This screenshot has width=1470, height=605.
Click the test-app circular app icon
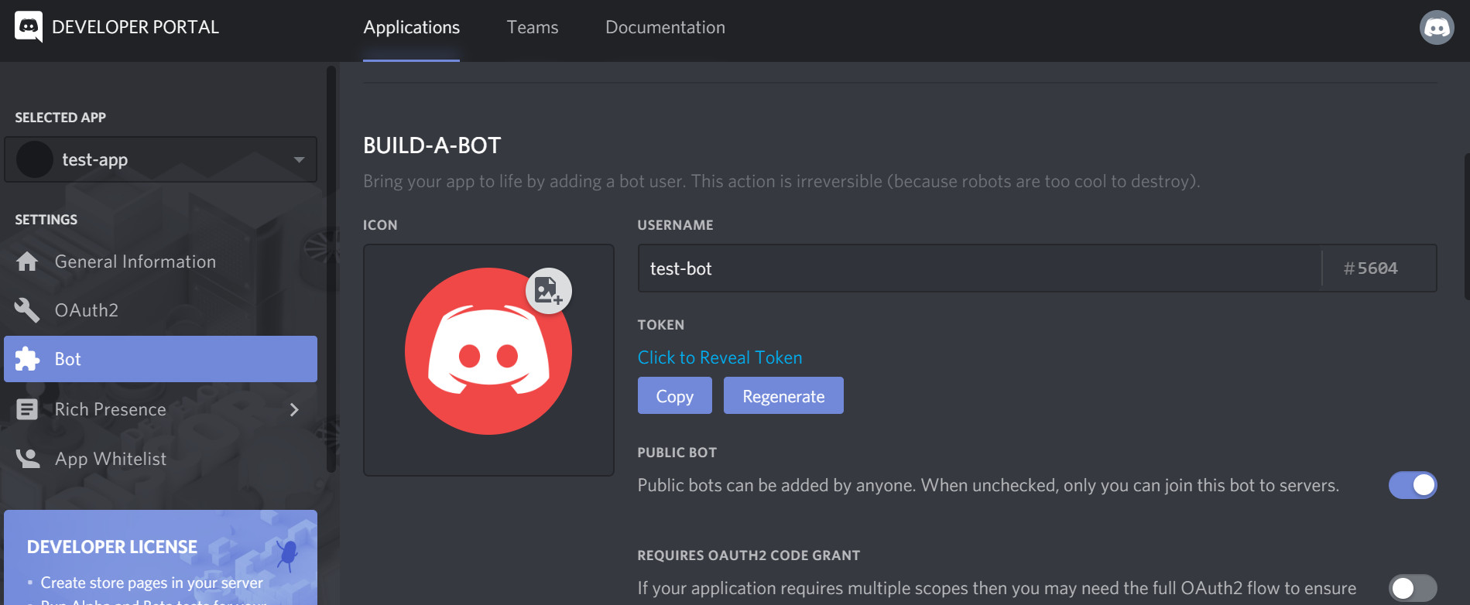35,159
